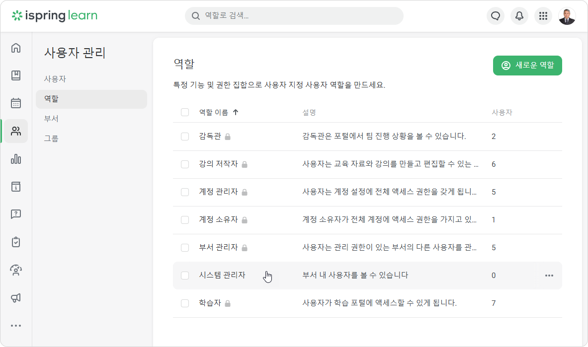This screenshot has width=588, height=347.
Task: Select the 감독관 role checkbox
Action: tap(185, 137)
